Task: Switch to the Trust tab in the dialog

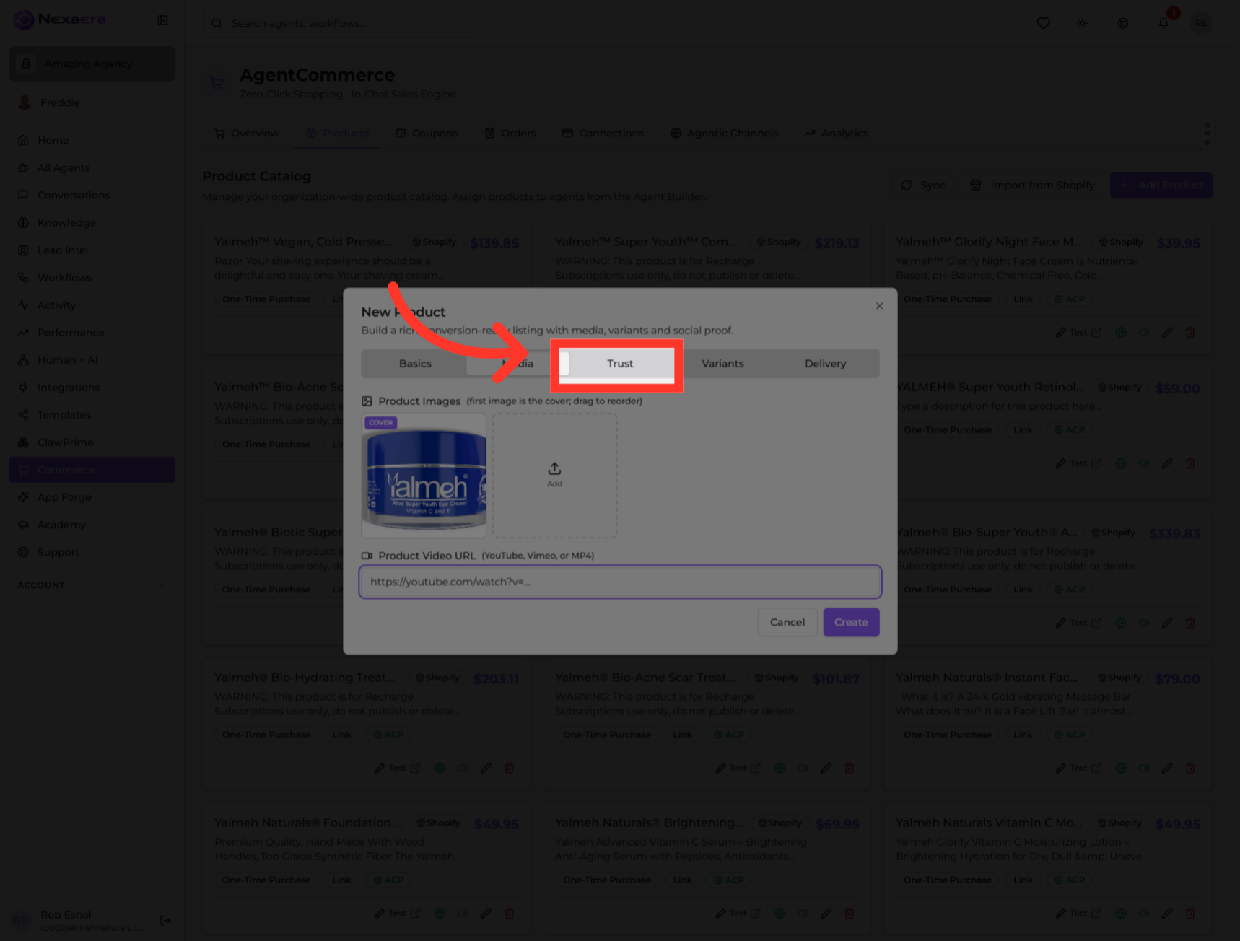Action: (x=619, y=364)
